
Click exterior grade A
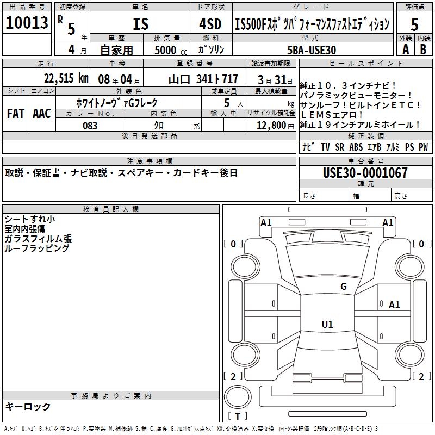[x=406, y=49]
